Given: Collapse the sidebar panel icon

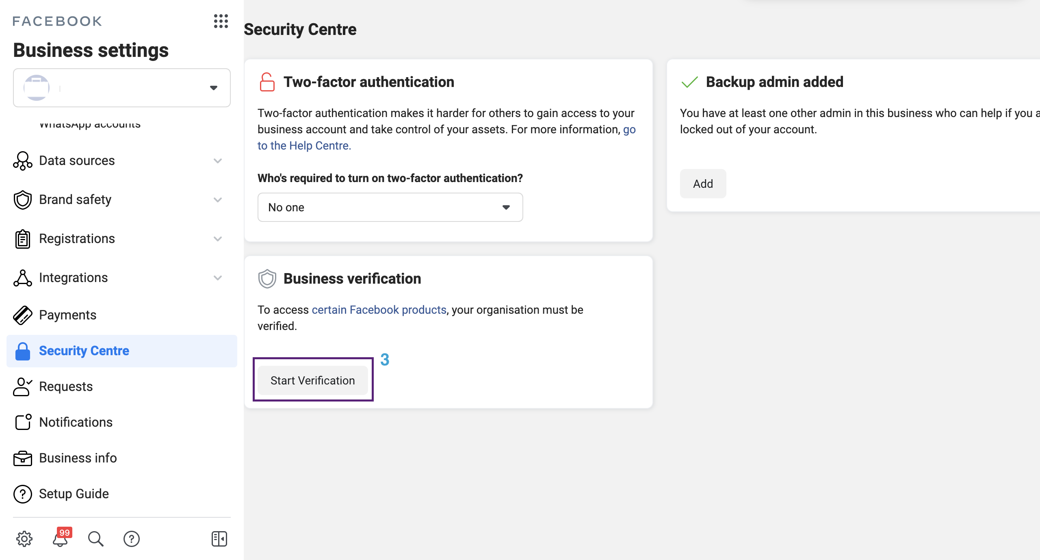Looking at the screenshot, I should (x=219, y=539).
